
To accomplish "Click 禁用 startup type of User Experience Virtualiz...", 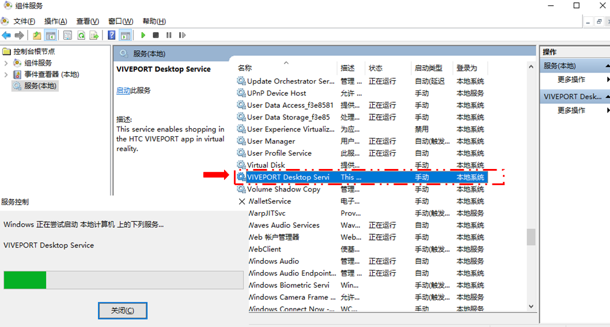I will click(x=422, y=129).
